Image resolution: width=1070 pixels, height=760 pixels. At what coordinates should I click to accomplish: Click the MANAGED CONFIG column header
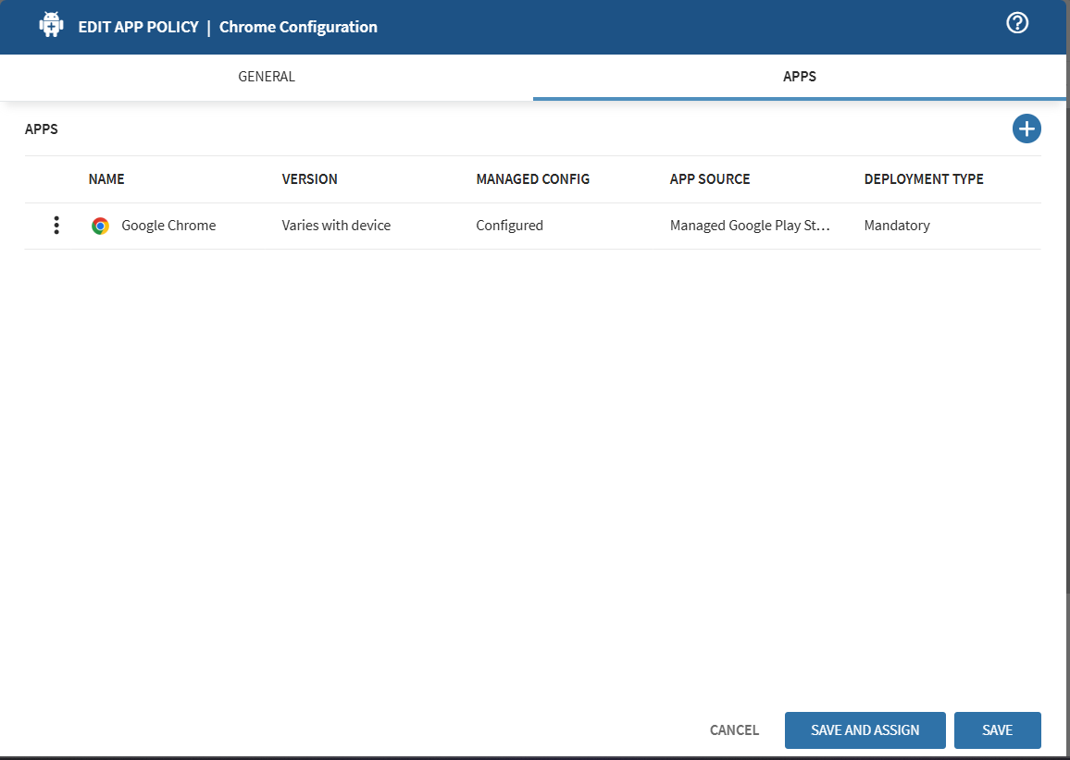[x=532, y=178]
